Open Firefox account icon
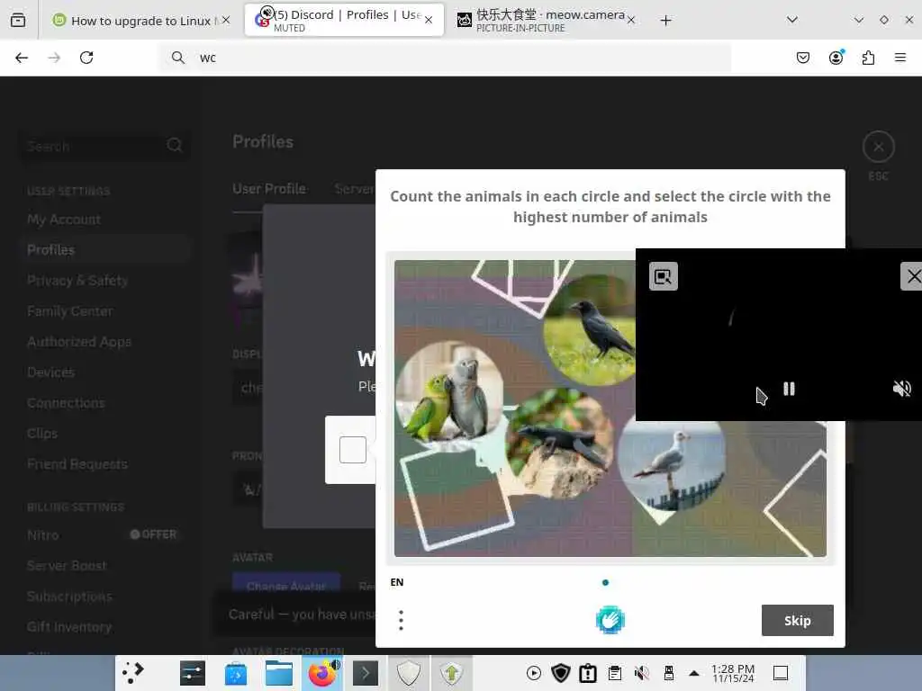Screen dimensions: 922x691 point(836,58)
